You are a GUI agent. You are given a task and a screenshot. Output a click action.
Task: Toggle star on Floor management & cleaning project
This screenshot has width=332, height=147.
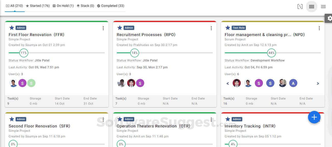point(228,28)
